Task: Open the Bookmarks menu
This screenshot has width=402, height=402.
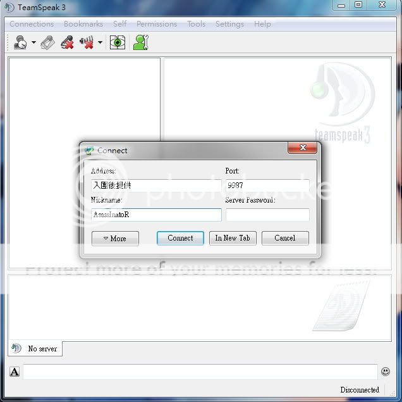Action: [x=83, y=24]
